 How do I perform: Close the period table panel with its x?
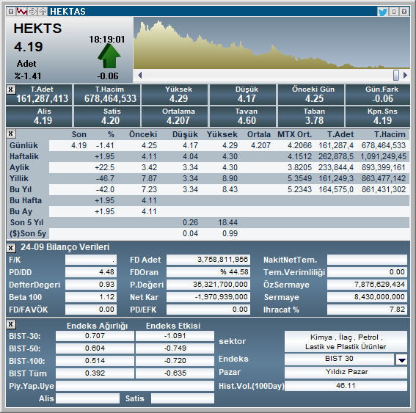(11, 134)
